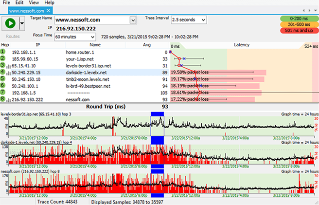The height and width of the screenshot is (205, 319).
Task: Click the hop 1 green circle icon
Action: (x=3, y=52)
